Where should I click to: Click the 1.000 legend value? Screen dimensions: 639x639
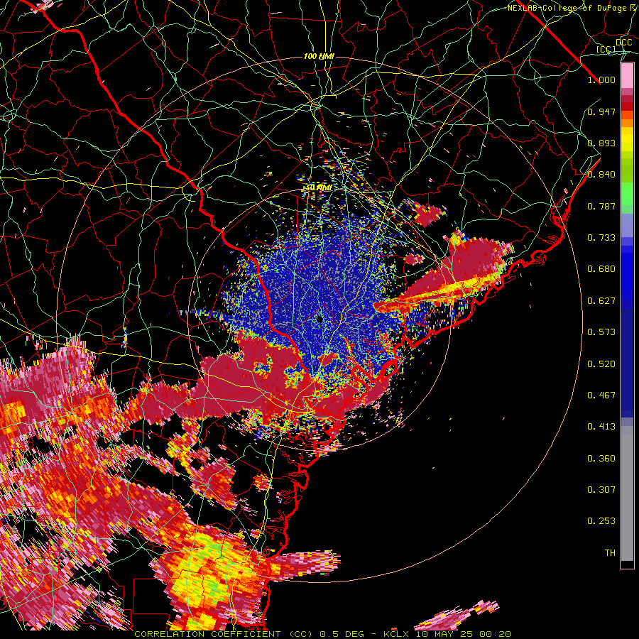pos(601,80)
